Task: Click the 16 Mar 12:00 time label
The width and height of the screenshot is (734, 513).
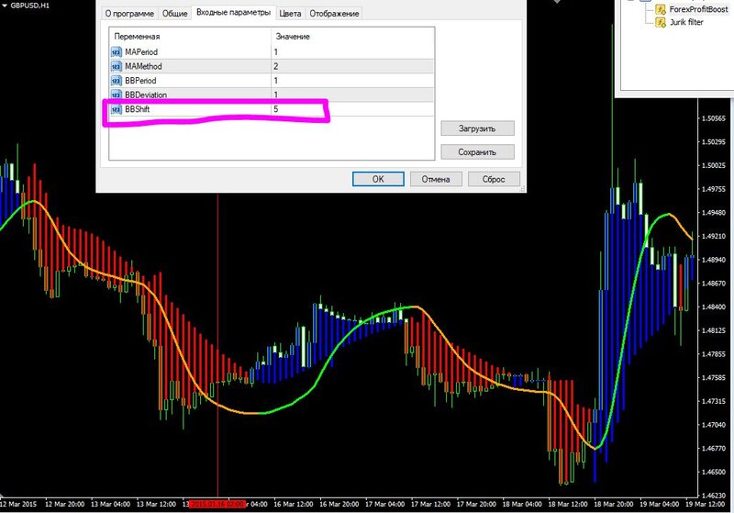Action: (293, 504)
